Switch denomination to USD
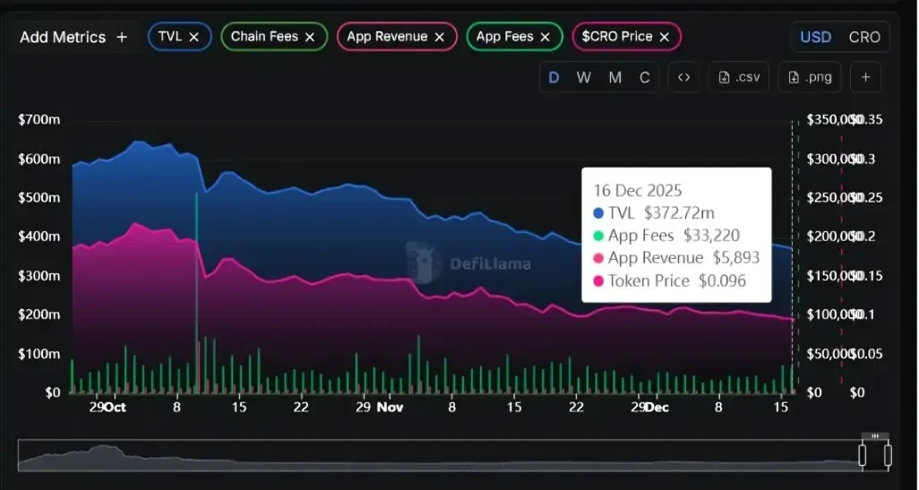Screen dimensions: 919x490 coord(815,38)
